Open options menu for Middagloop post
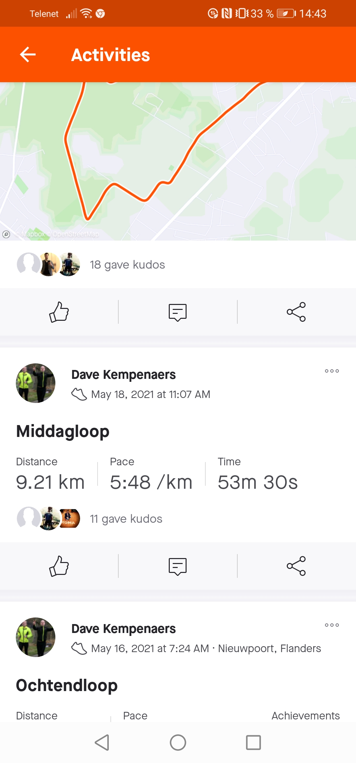 (x=332, y=371)
